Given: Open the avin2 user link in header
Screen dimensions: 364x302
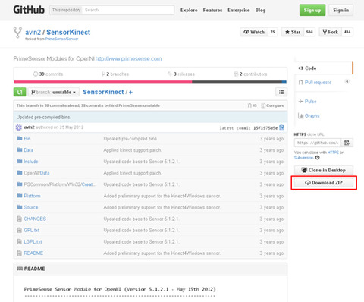Looking at the screenshot, I should [33, 32].
